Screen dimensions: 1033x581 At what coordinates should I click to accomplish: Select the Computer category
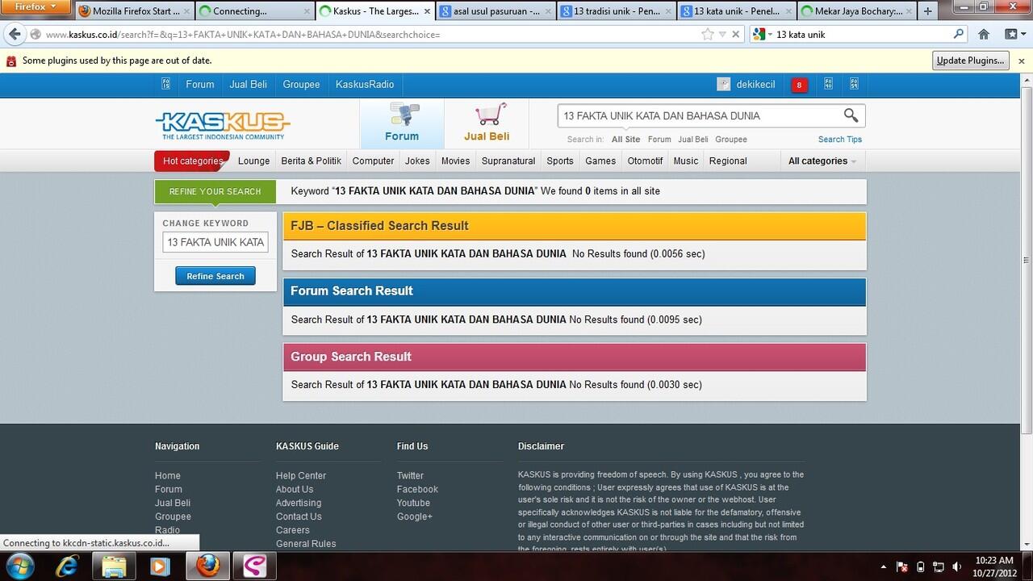373,161
